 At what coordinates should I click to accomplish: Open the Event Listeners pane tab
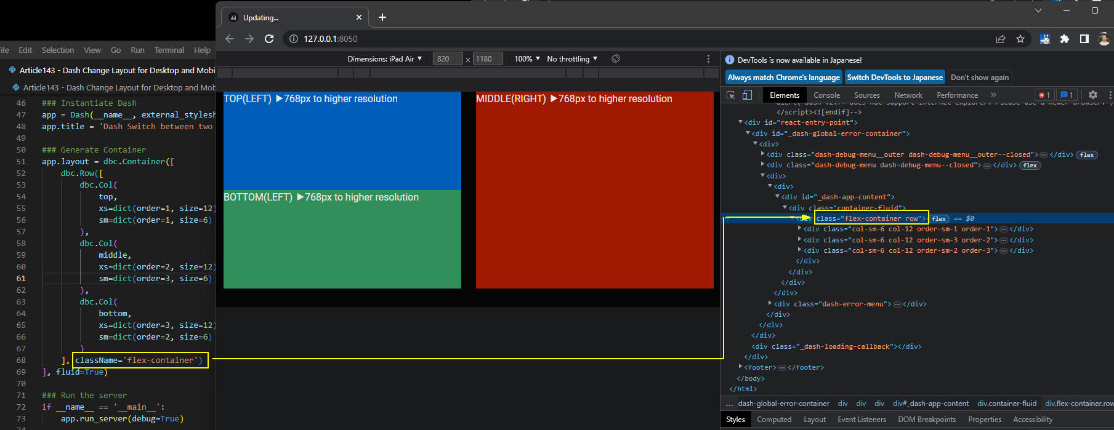coord(862,420)
